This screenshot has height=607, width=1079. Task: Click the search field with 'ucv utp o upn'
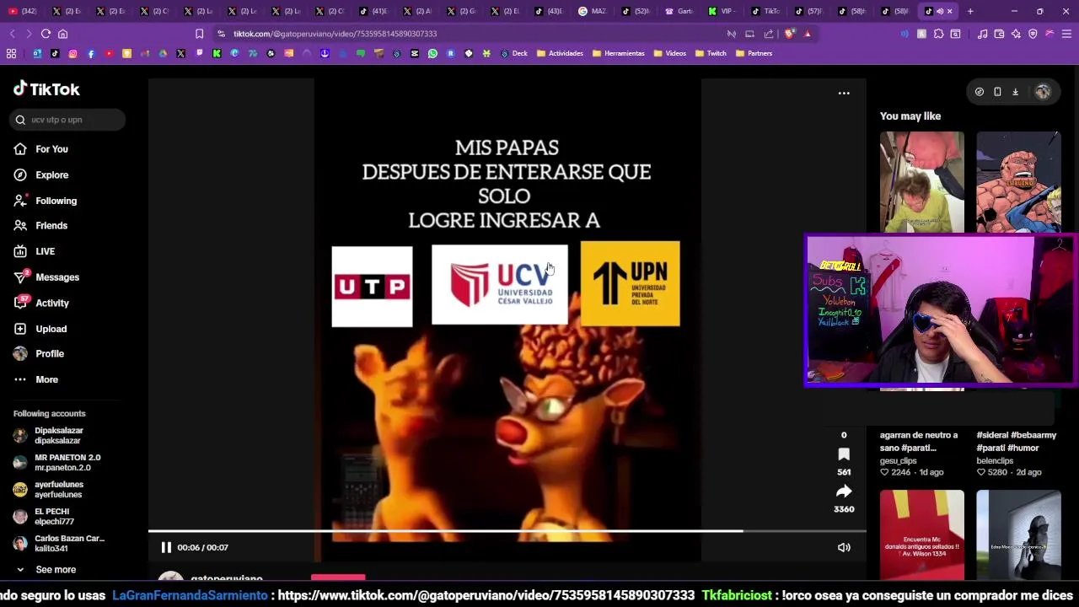click(x=68, y=120)
